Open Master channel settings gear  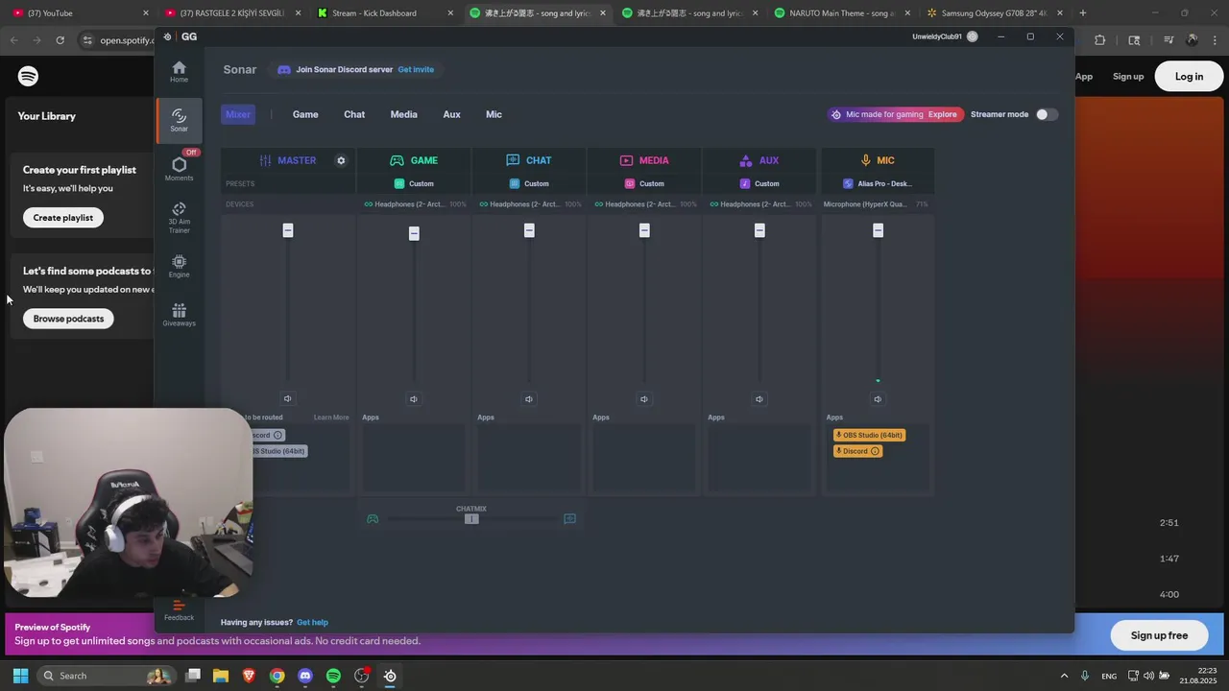(x=341, y=160)
